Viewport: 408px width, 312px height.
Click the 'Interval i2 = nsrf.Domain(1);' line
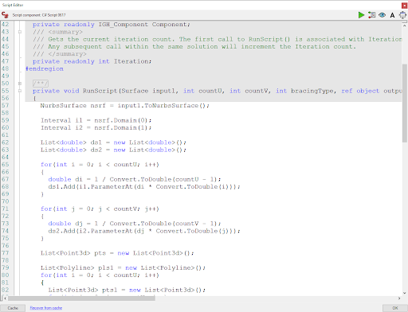click(x=96, y=128)
